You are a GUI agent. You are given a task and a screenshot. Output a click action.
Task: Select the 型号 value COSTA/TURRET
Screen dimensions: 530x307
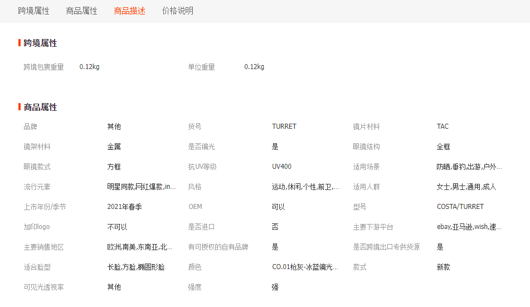[x=460, y=207]
